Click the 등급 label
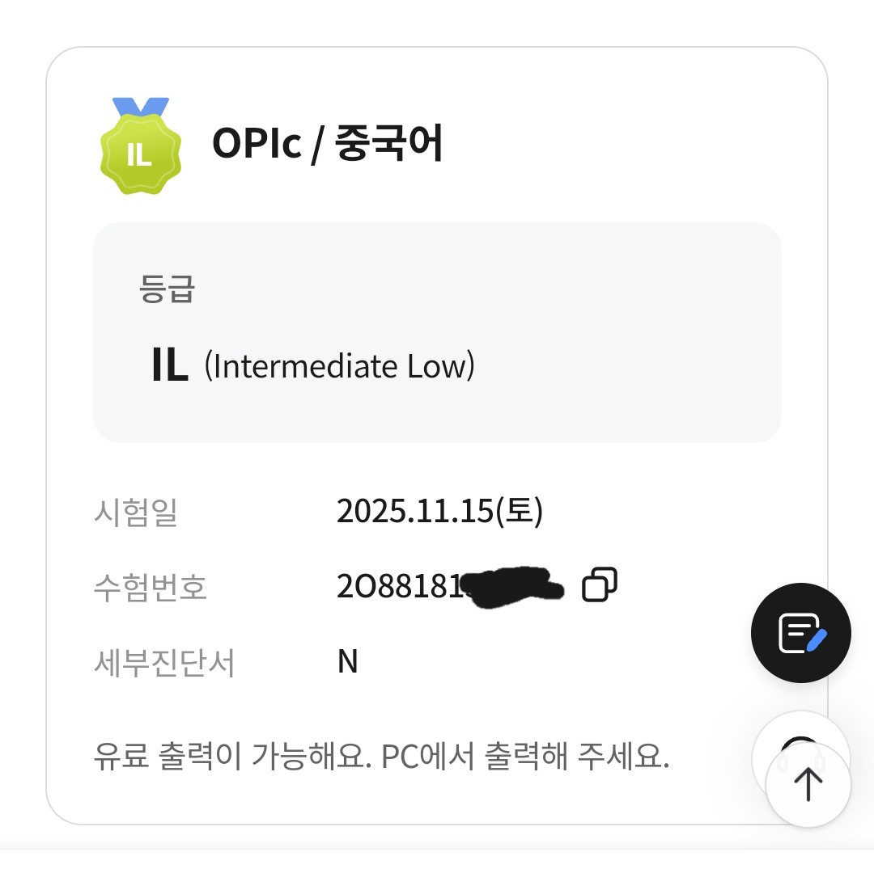874x869 pixels. (x=167, y=289)
